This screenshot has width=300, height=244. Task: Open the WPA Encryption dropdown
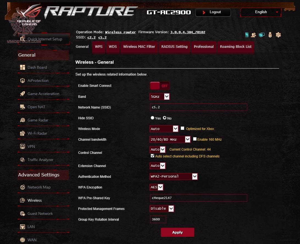[156, 187]
